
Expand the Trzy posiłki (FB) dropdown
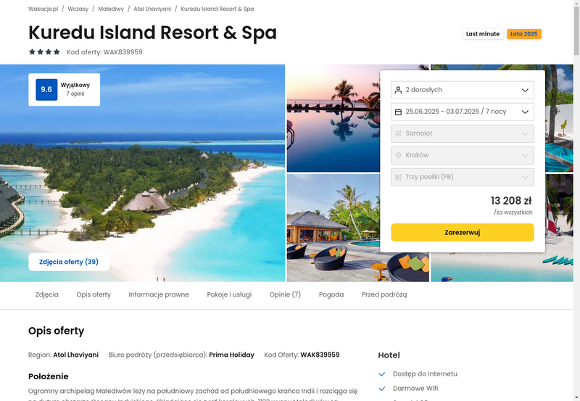pos(463,177)
